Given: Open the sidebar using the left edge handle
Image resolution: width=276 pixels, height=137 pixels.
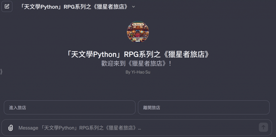Looking at the screenshot, I should click(x=1, y=72).
